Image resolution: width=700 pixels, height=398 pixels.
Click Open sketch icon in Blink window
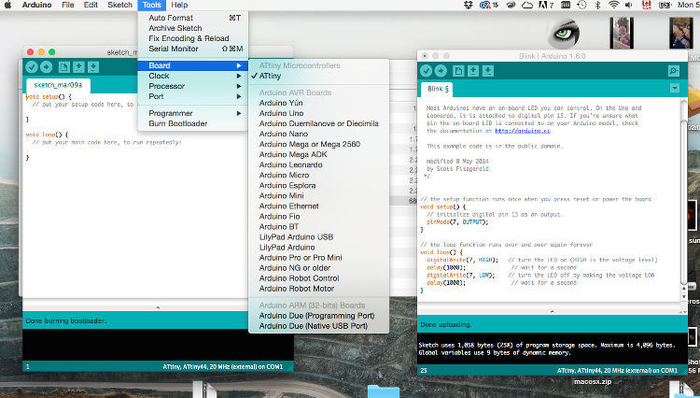point(473,71)
